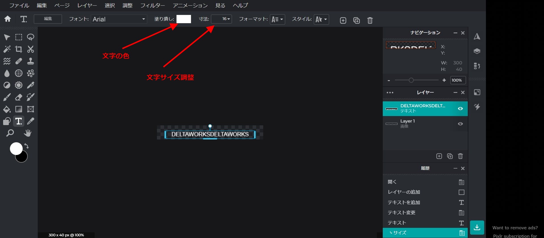The height and width of the screenshot is (238, 544).
Task: Switch to the Hand pan tool
Action: click(27, 133)
